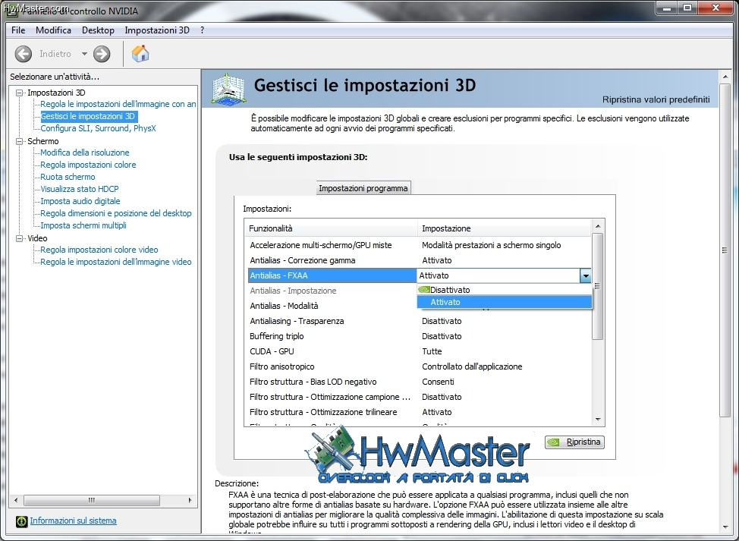739x541 pixels.
Task: Click the settings list vertical scrollbar thumb
Action: (598, 286)
